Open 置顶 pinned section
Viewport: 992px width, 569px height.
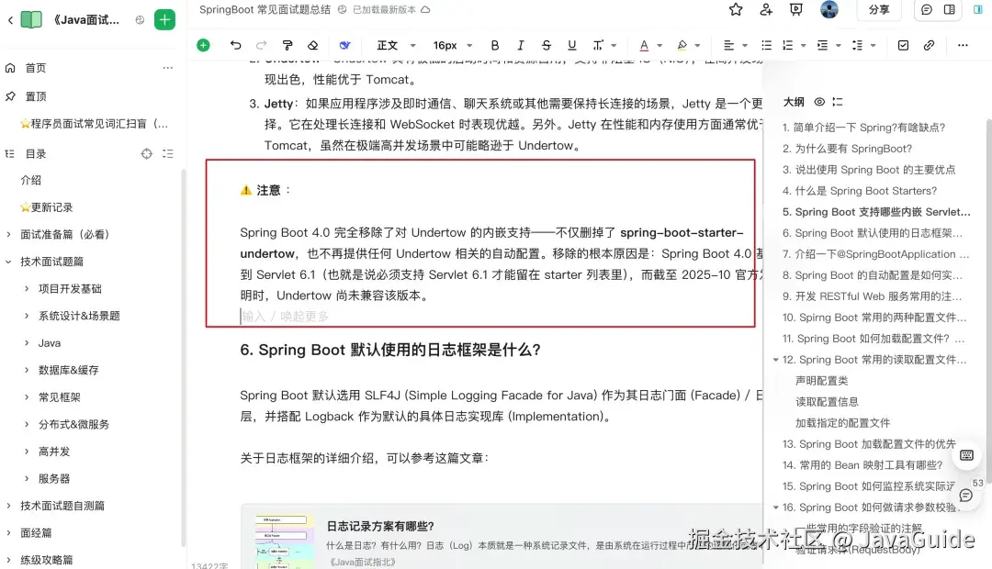coord(36,96)
